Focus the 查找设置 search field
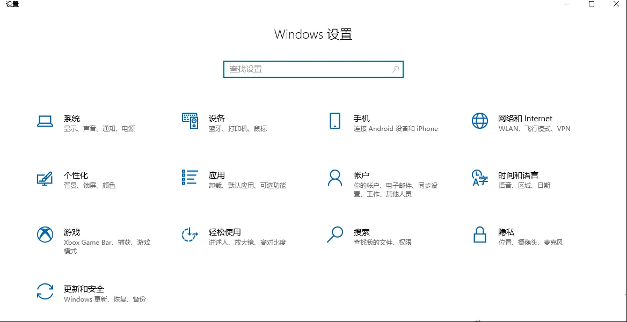 click(x=313, y=69)
